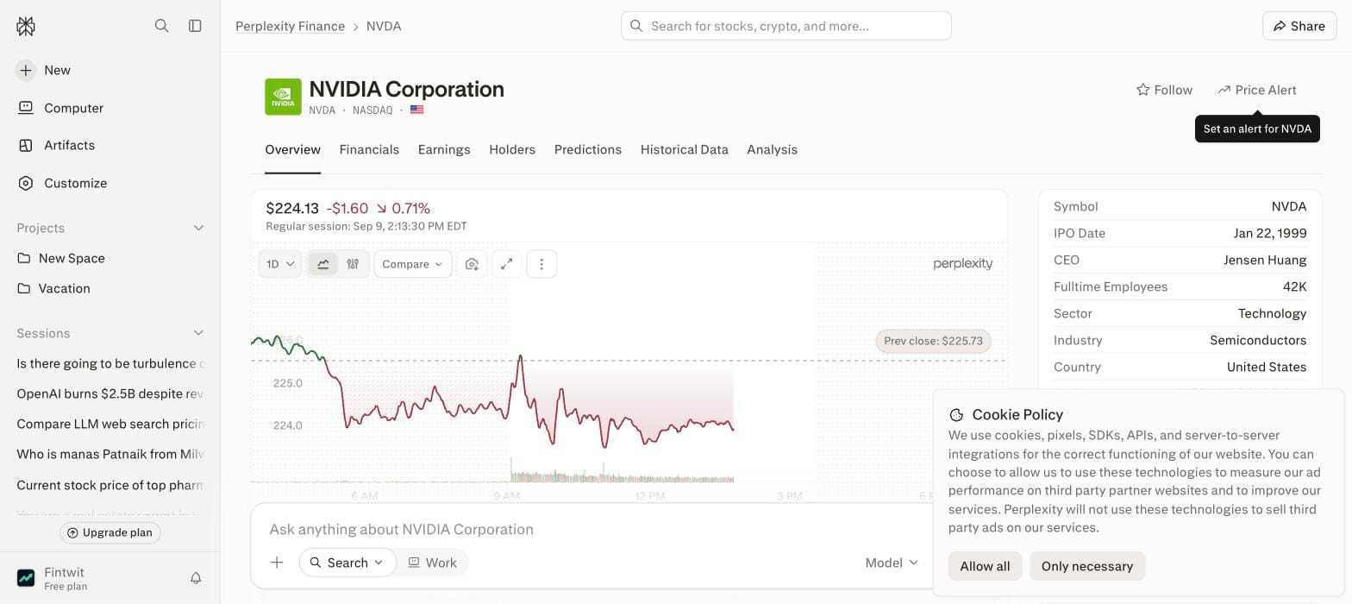The image size is (1352, 604).
Task: Take a chart snapshot with camera icon
Action: 472,264
